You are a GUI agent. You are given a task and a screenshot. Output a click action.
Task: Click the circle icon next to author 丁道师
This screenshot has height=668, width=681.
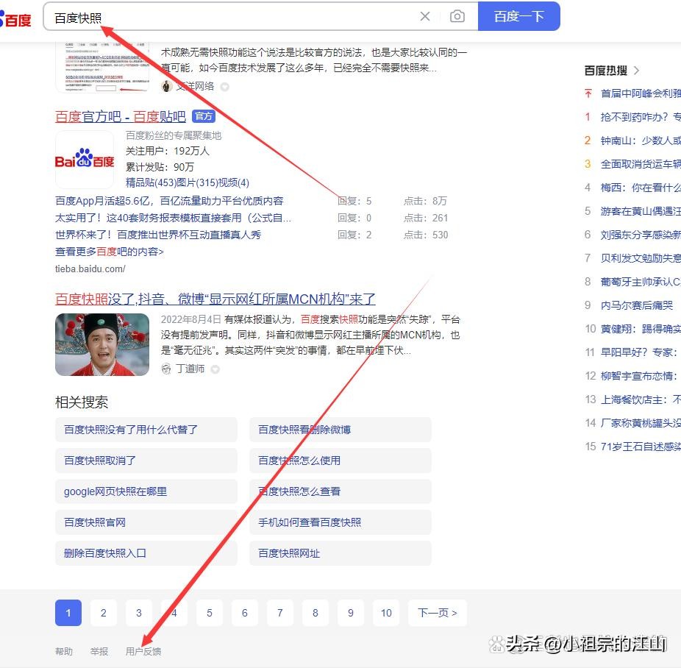click(x=213, y=369)
